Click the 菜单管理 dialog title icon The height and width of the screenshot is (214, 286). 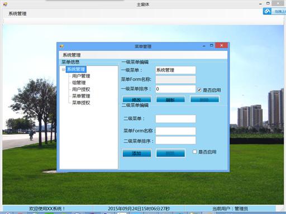(x=61, y=46)
